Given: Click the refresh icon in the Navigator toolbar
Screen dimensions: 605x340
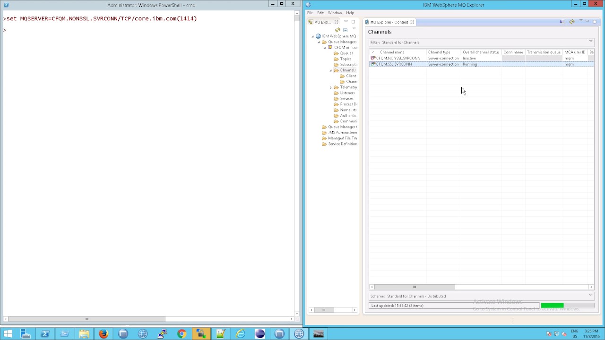Looking at the screenshot, I should click(x=337, y=30).
